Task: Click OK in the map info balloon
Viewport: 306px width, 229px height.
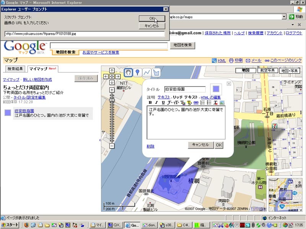Action: pyautogui.click(x=219, y=145)
